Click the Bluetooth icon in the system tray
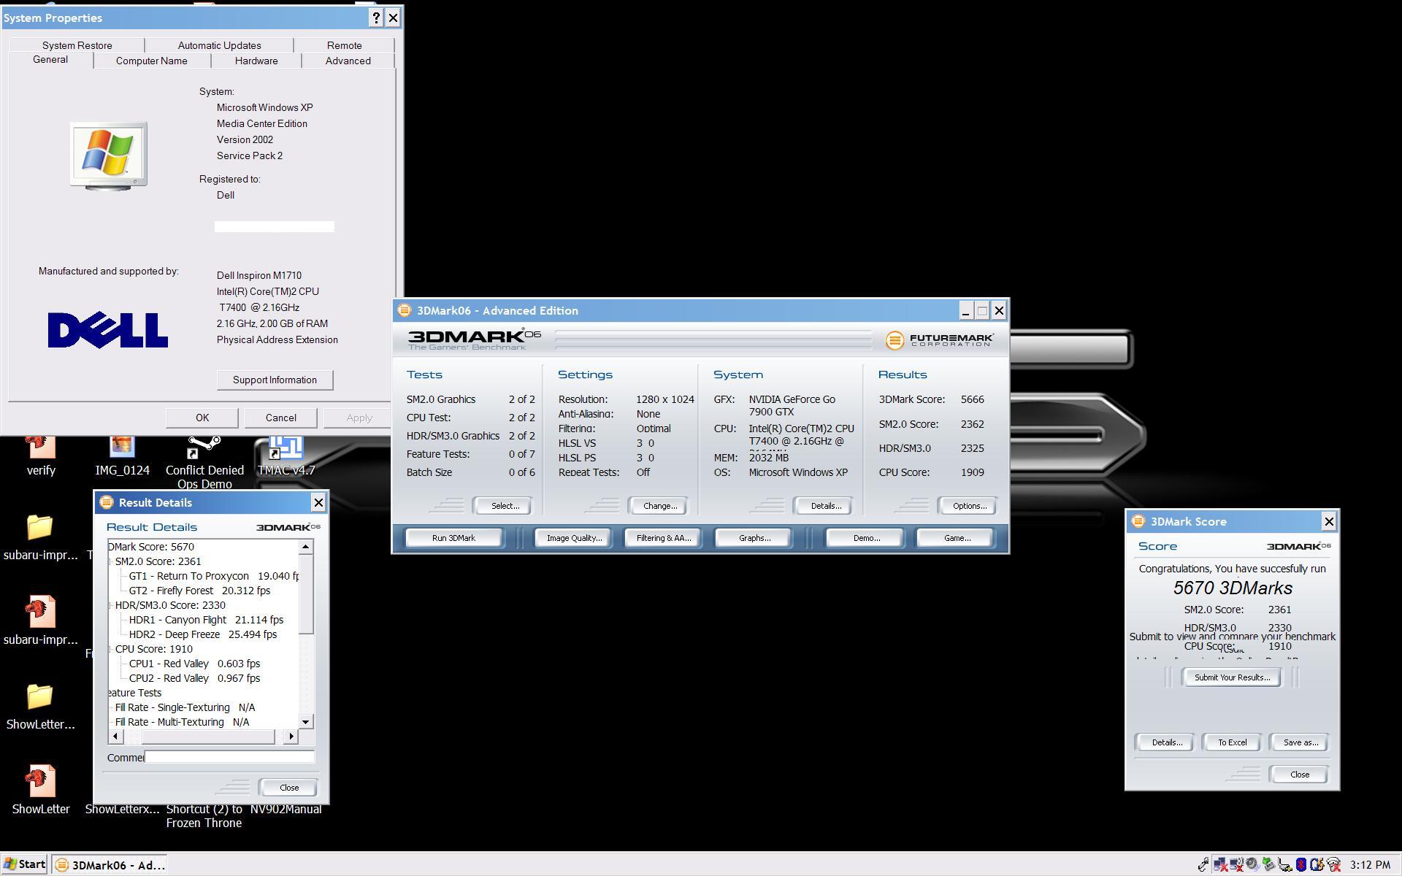Viewport: 1402px width, 876px height. click(1301, 864)
